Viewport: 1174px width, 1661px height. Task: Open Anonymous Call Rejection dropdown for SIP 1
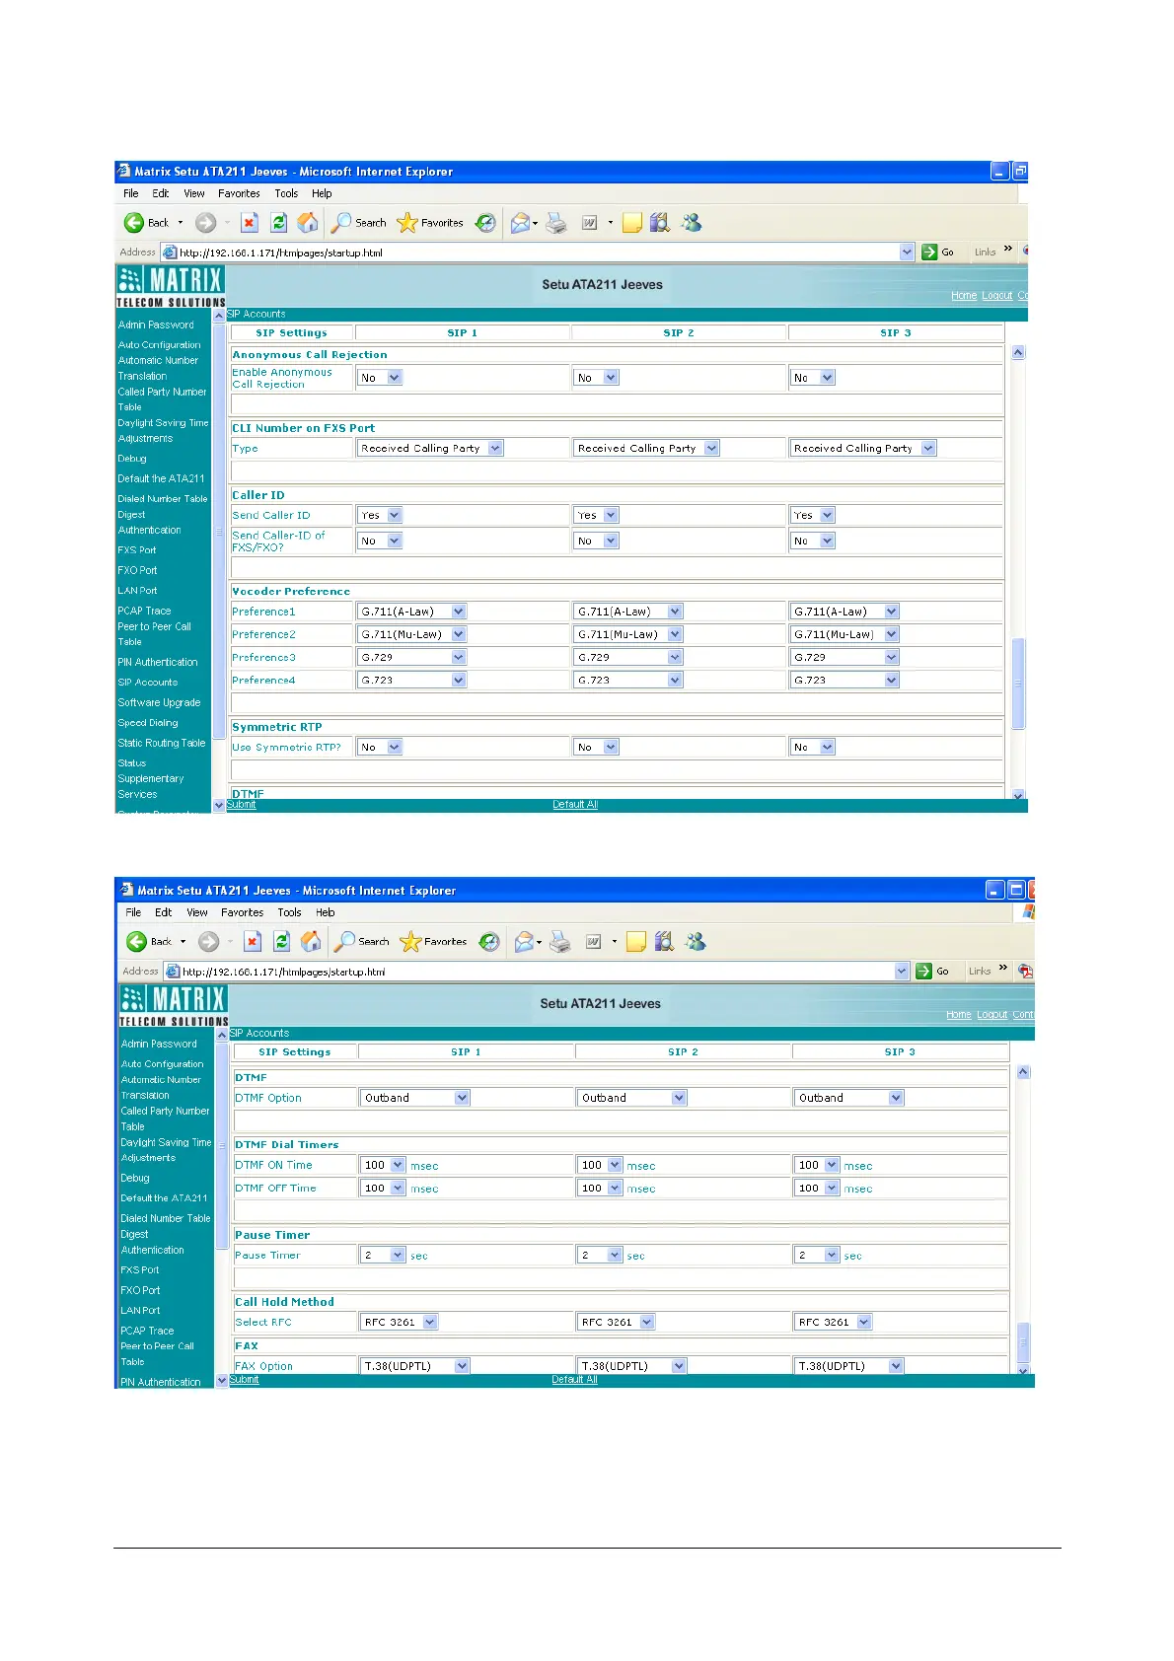380,378
